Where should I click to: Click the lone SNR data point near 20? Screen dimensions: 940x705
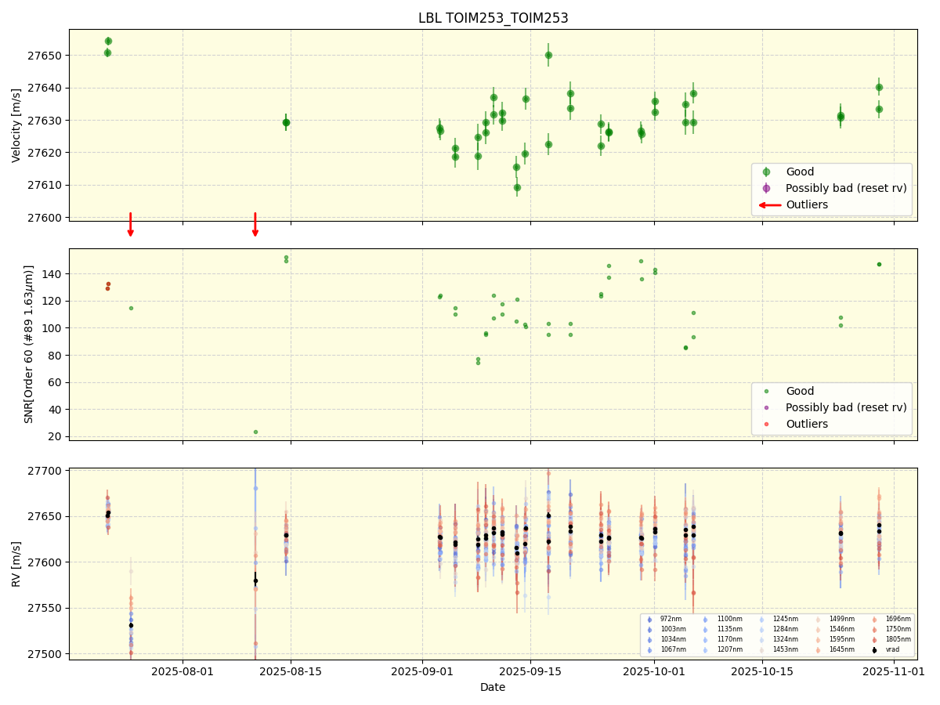coord(255,432)
